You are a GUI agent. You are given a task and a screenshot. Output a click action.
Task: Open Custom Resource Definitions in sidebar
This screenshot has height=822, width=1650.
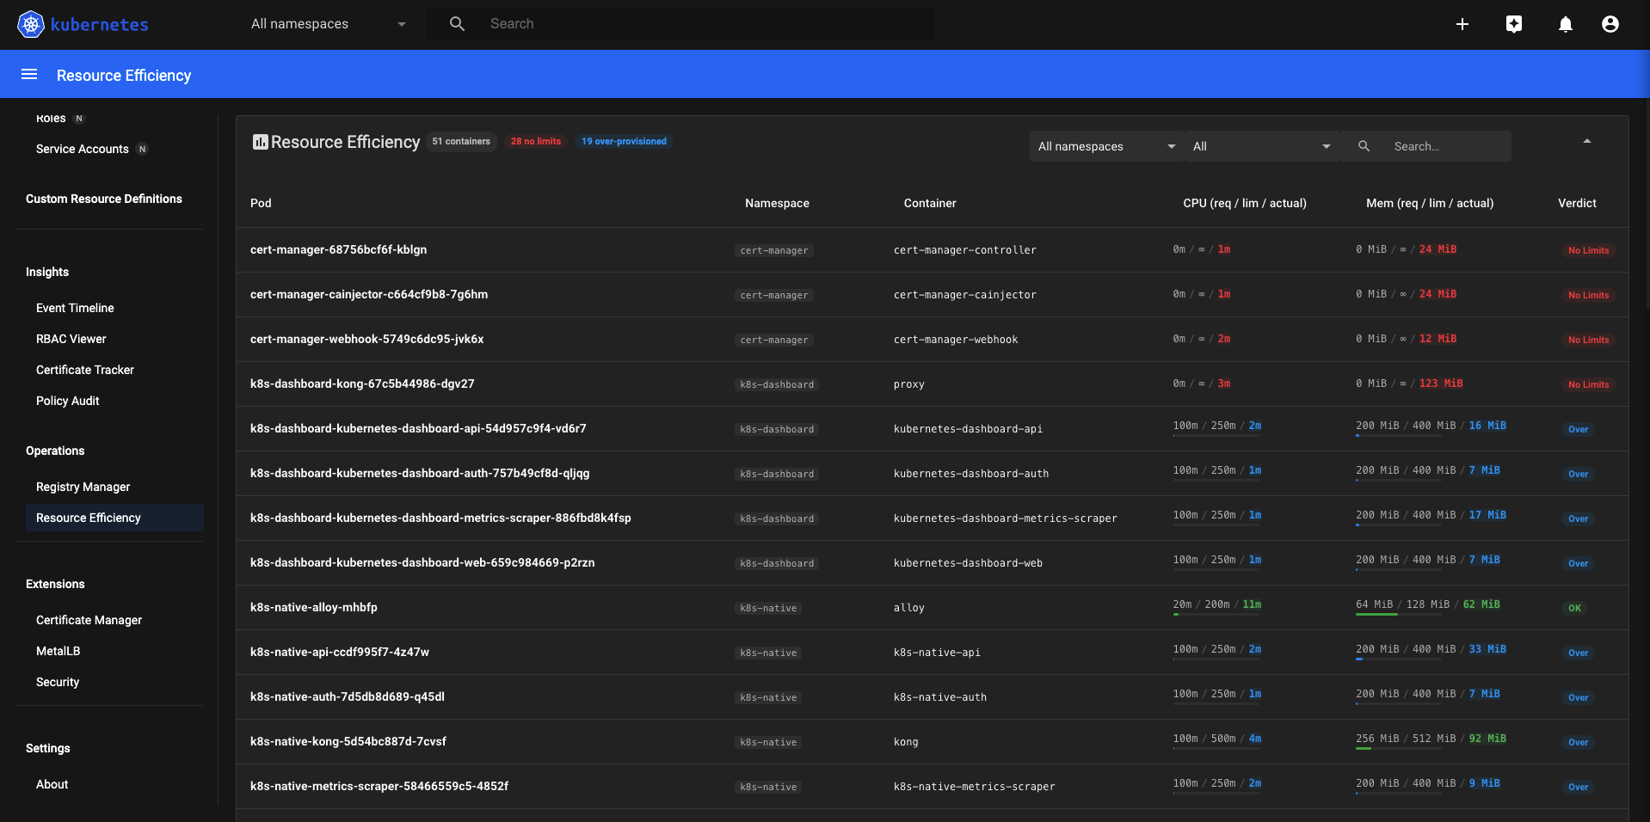pyautogui.click(x=104, y=199)
